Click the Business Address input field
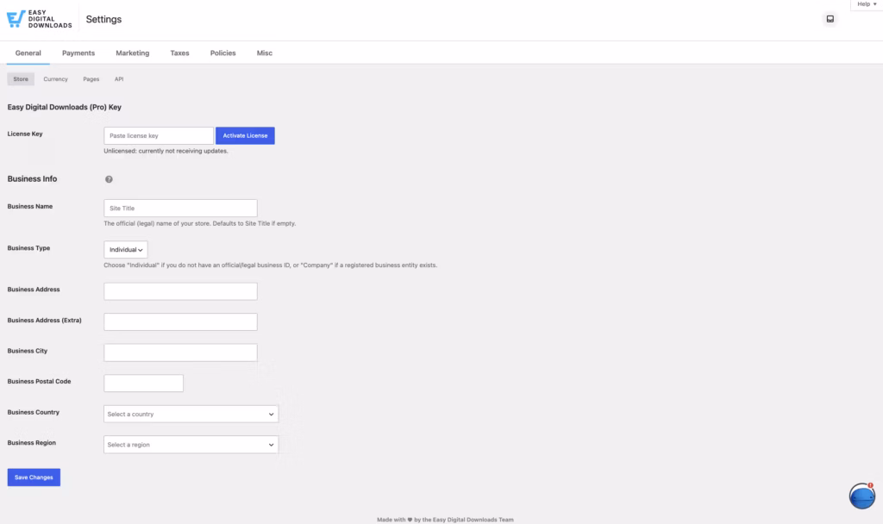Viewport: 883px width, 524px height. pyautogui.click(x=180, y=291)
